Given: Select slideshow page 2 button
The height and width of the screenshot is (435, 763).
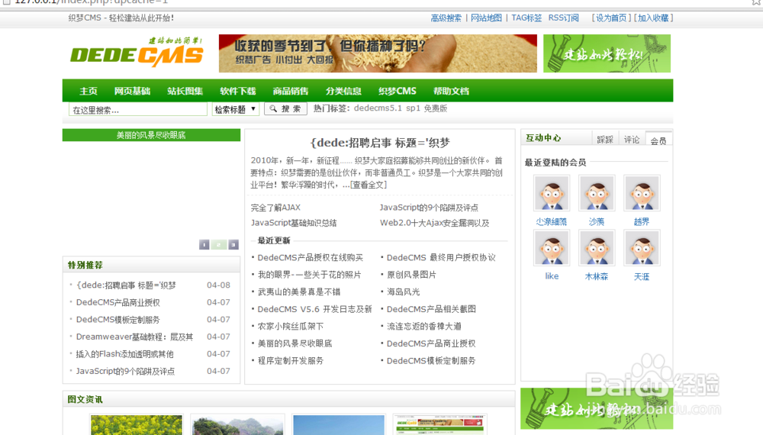Looking at the screenshot, I should [x=219, y=245].
